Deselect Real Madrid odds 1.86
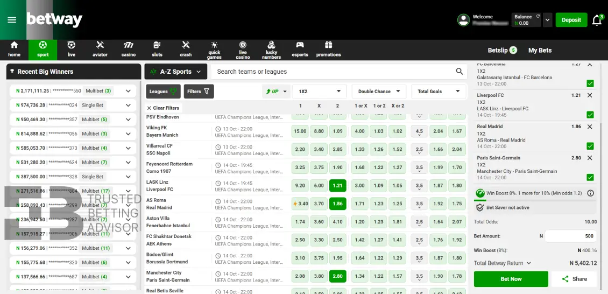 (x=338, y=204)
